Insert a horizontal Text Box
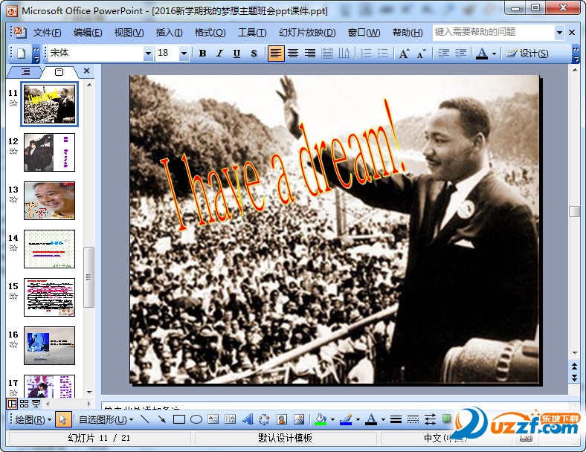The height and width of the screenshot is (452, 586). point(213,419)
